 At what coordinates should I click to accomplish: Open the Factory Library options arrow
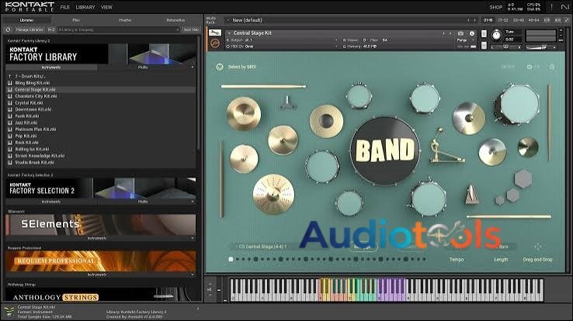click(x=193, y=67)
